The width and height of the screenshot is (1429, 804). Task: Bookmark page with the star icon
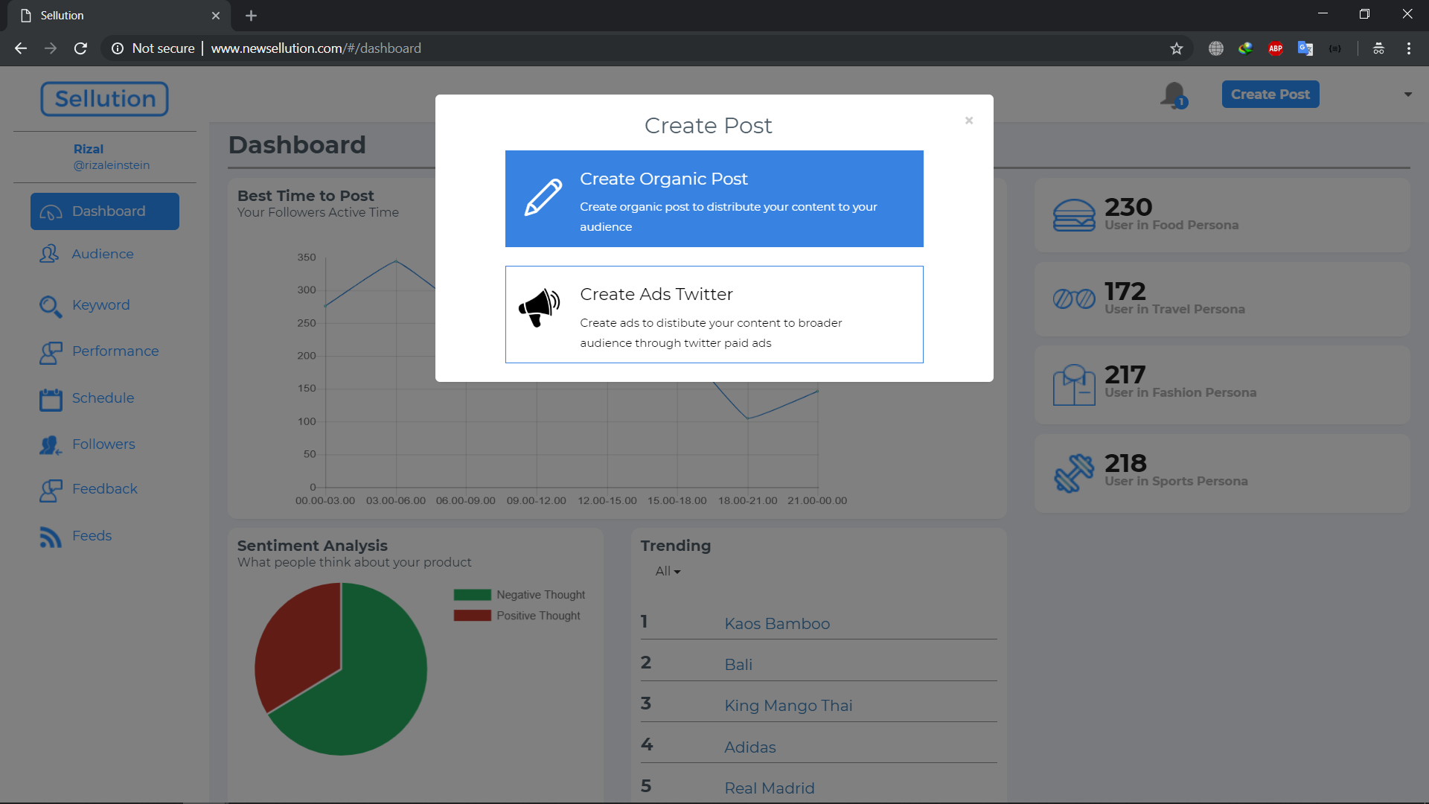pyautogui.click(x=1176, y=48)
